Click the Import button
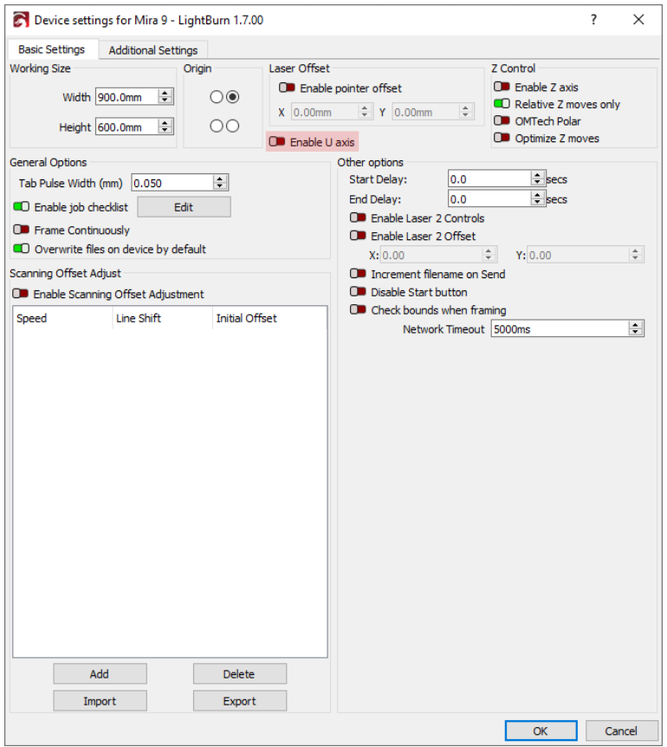The width and height of the screenshot is (667, 747). [x=100, y=701]
